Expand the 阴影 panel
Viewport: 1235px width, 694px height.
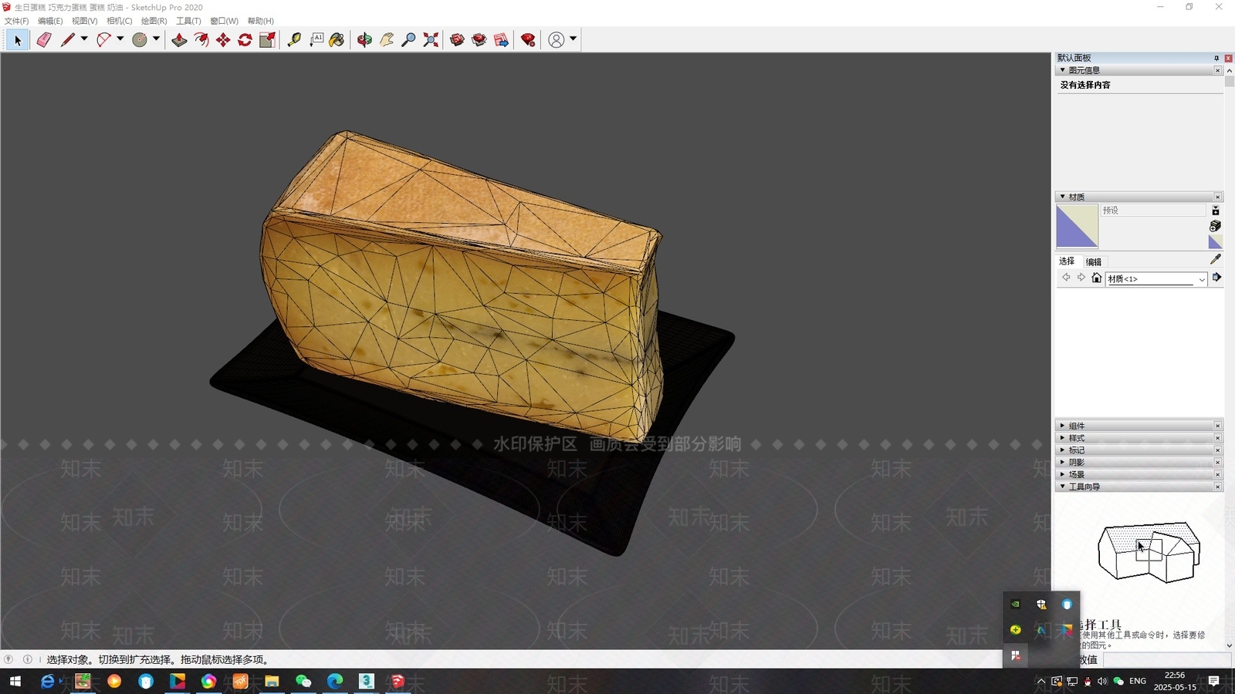tap(1063, 463)
